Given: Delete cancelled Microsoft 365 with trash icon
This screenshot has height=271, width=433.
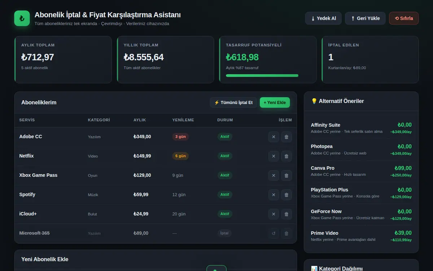Looking at the screenshot, I should coord(287,233).
